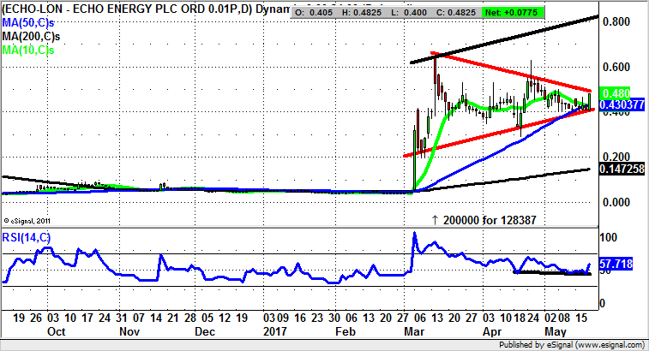Click the blue 57.718 RSI value marker
Image resolution: width=649 pixels, height=351 pixels.
(x=615, y=266)
